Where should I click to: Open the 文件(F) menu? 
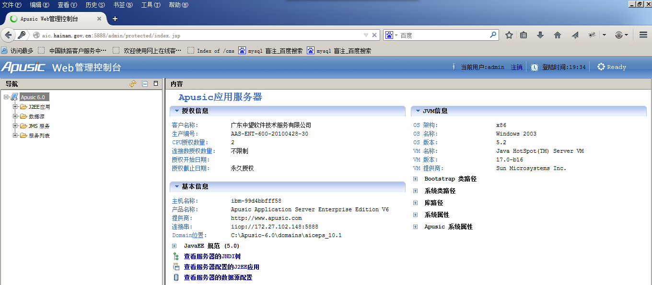pyautogui.click(x=12, y=5)
